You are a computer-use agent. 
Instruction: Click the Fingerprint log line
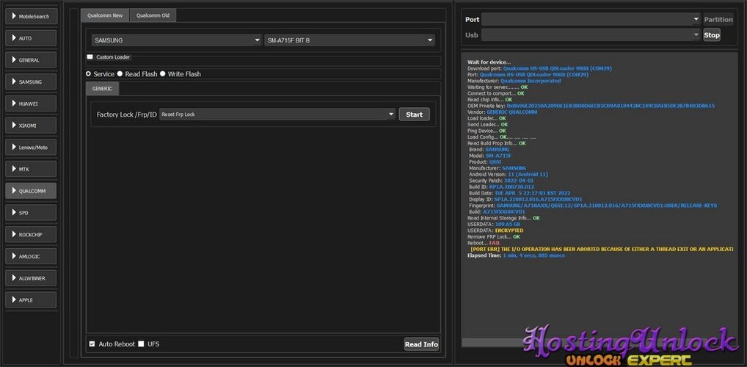(x=593, y=206)
